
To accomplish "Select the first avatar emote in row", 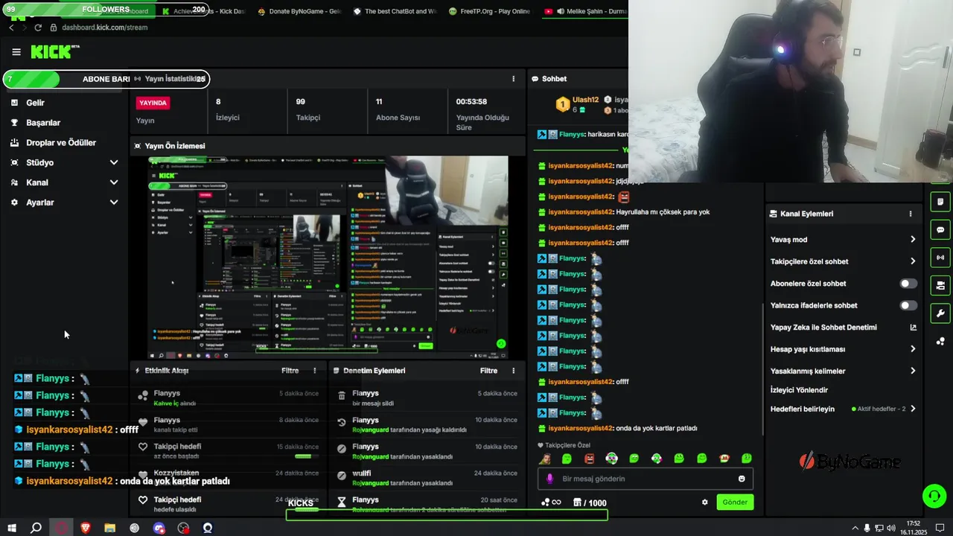I will coord(545,459).
